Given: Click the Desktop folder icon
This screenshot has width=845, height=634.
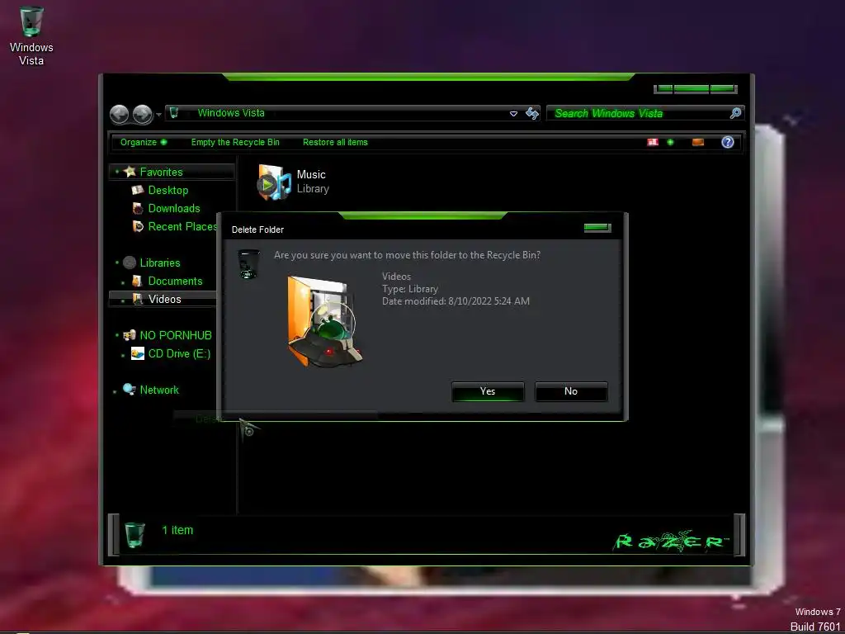Looking at the screenshot, I should click(138, 191).
